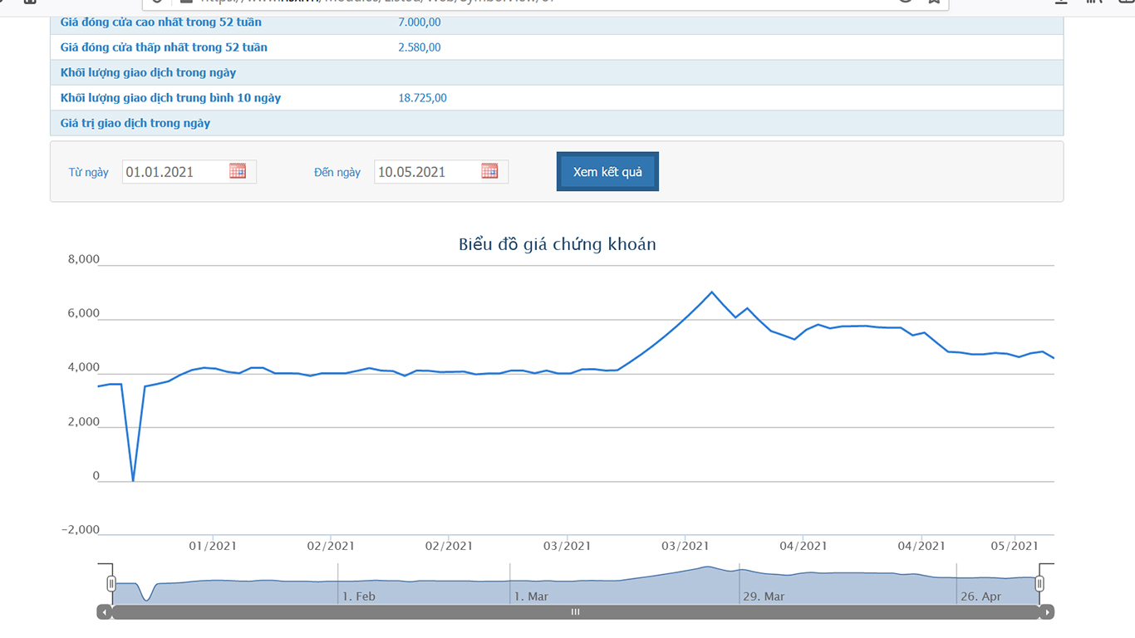This screenshot has height=638, width=1135.
Task: Open the calendar picker for Từ ngày
Action: 238,171
